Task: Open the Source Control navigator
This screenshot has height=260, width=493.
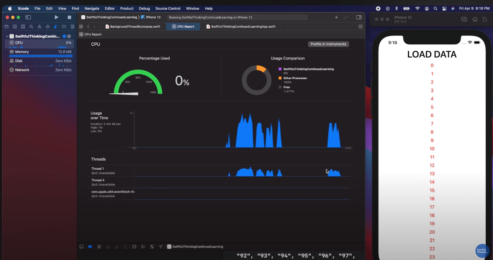Action: 15,27
